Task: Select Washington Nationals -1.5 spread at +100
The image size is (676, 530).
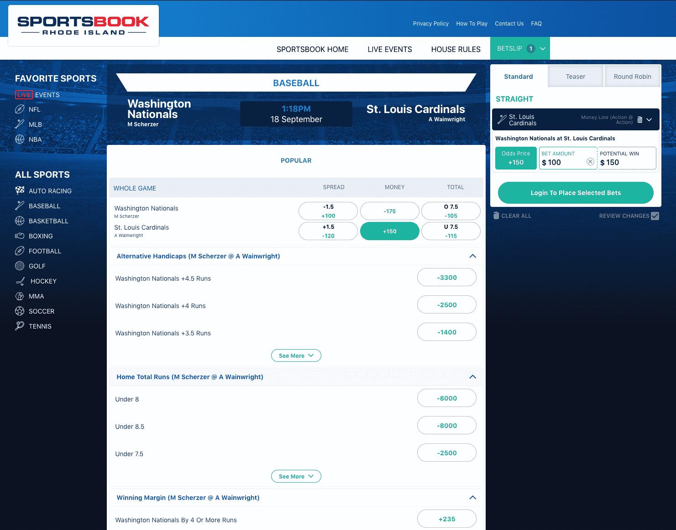Action: (328, 211)
